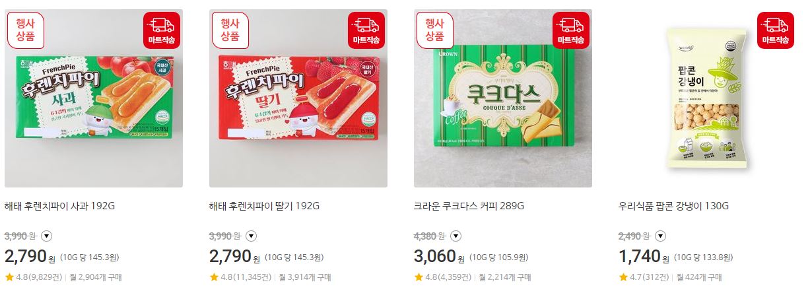Click mart delivery truck badge on popcorn gangnaengi
The image size is (810, 303).
776,30
